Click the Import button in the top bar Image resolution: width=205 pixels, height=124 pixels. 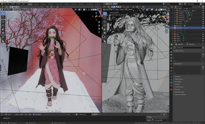pos(115,4)
